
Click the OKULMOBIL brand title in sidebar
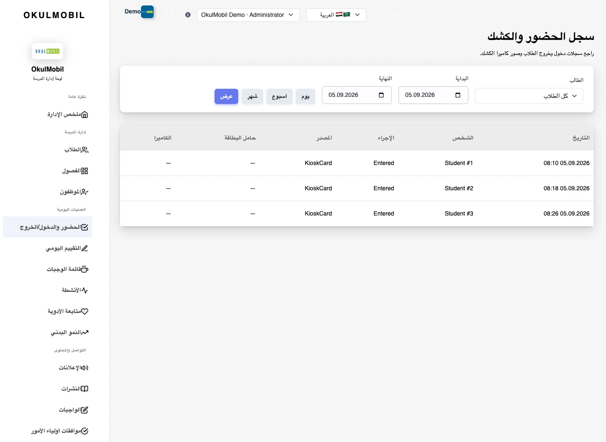(54, 15)
